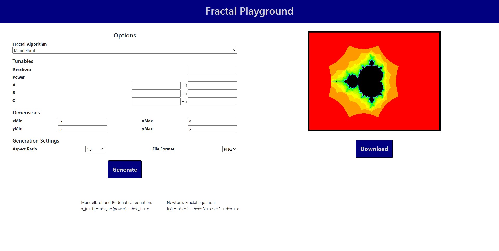Click the Dimensions heading

click(x=26, y=113)
